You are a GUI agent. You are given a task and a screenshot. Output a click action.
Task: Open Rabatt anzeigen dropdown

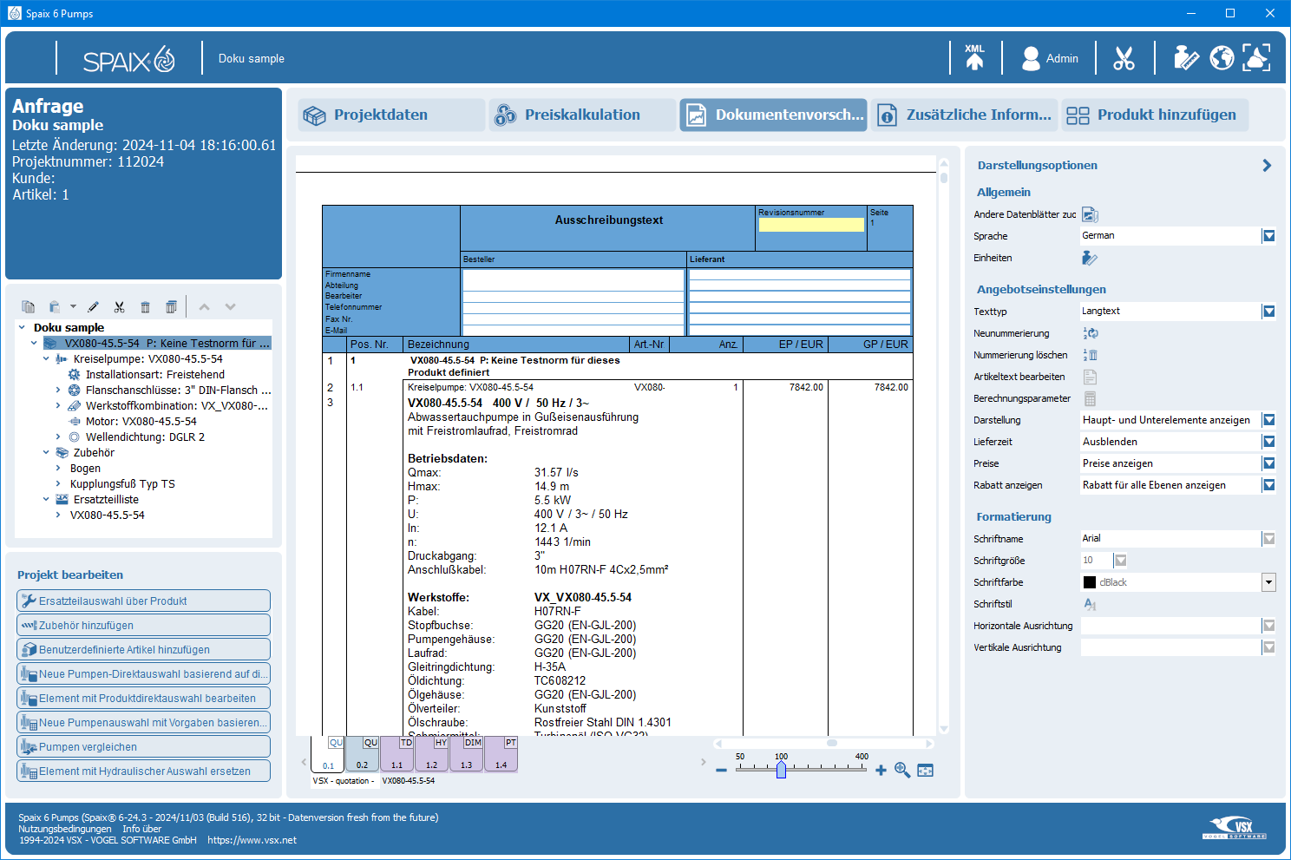pyautogui.click(x=1268, y=485)
